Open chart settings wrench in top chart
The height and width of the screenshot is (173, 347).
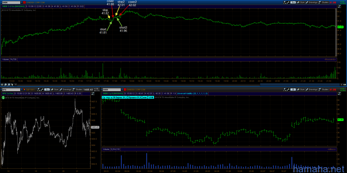coord(288,3)
